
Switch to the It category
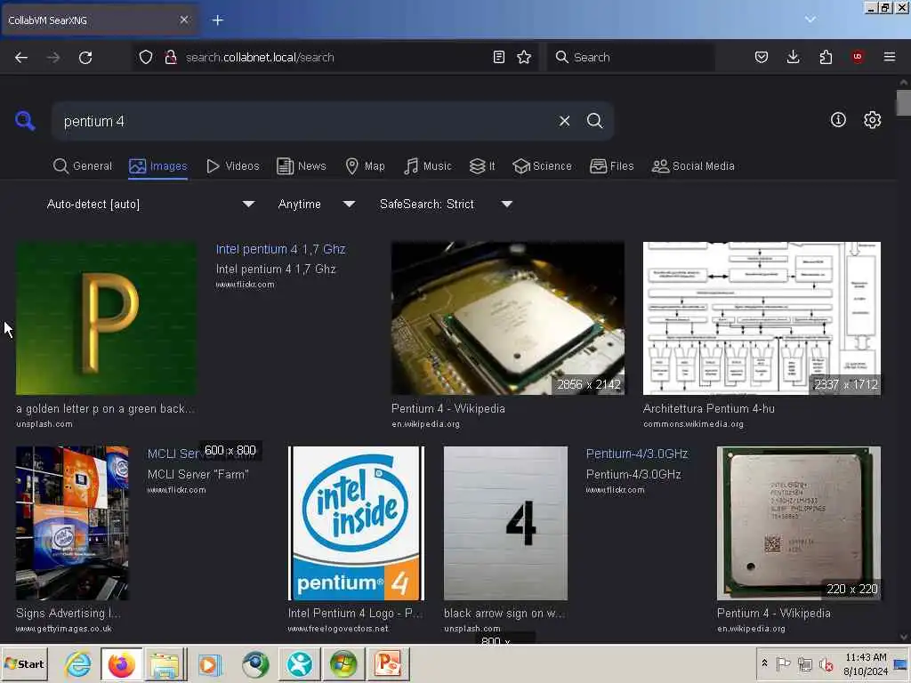click(x=482, y=166)
